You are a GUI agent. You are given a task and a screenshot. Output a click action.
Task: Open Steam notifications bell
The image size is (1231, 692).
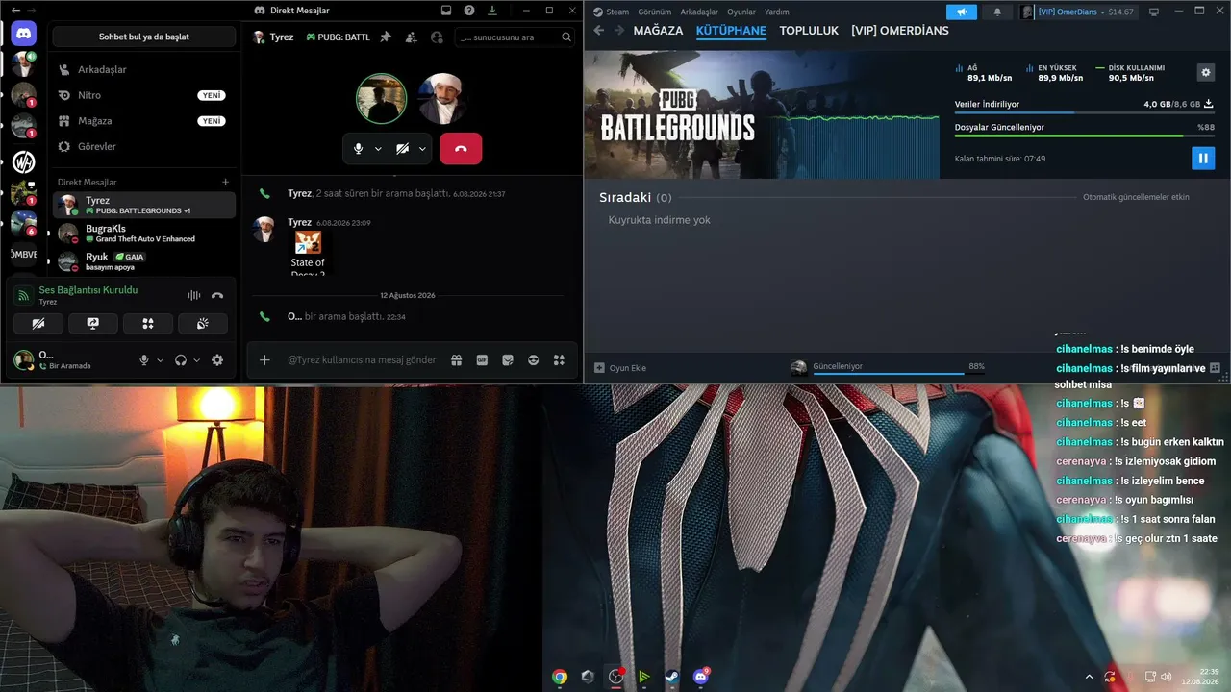[997, 12]
